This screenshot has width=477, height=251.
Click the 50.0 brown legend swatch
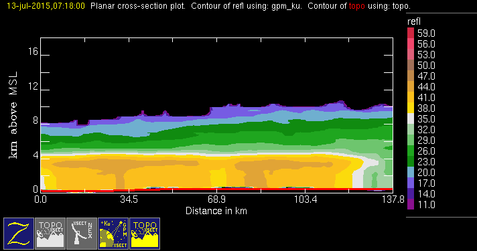coord(411,65)
